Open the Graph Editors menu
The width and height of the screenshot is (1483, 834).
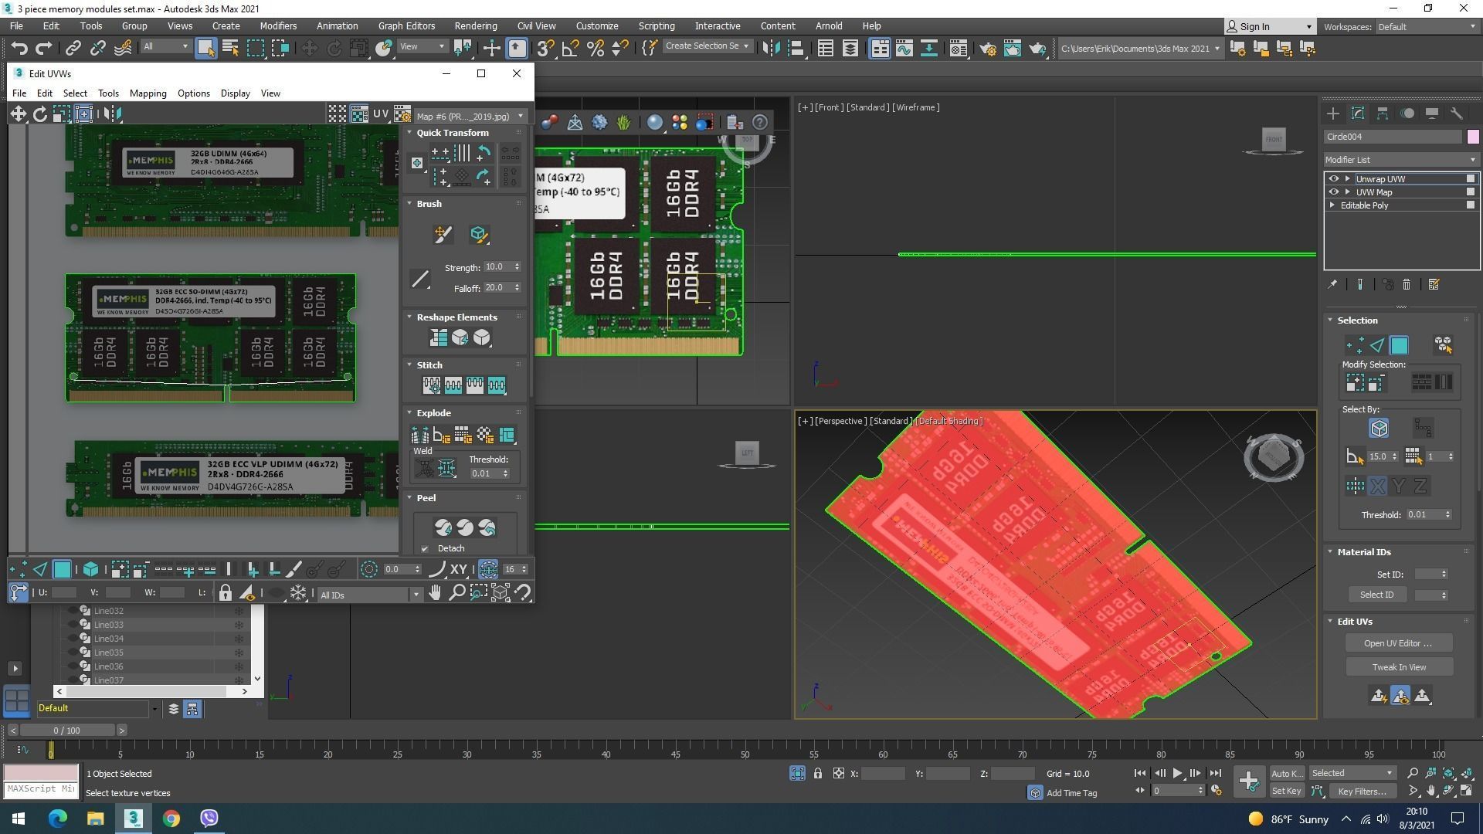(x=406, y=25)
